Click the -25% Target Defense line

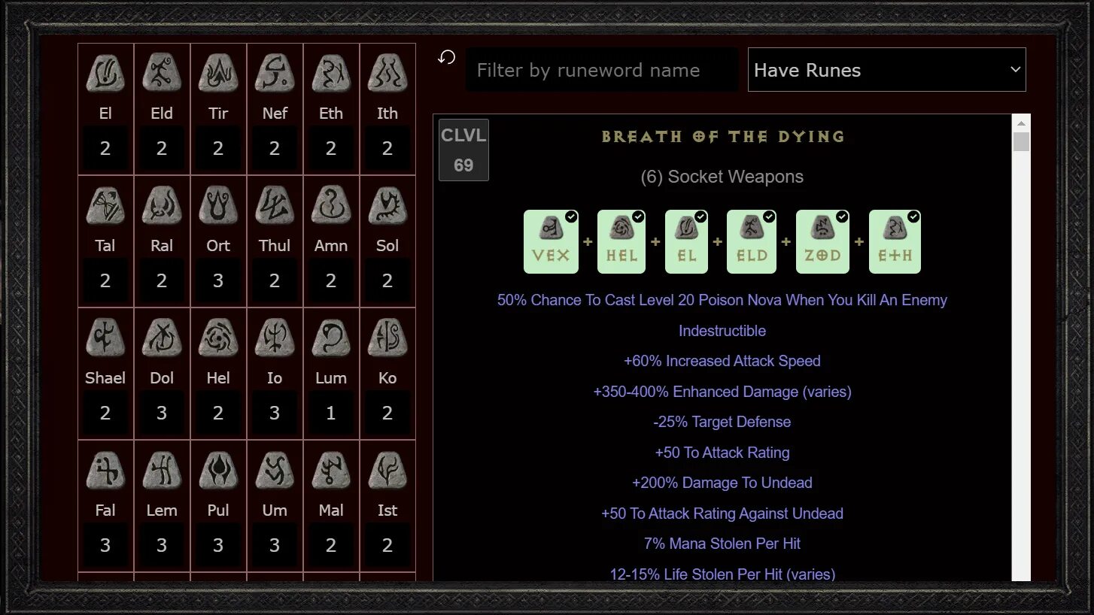[x=722, y=422]
